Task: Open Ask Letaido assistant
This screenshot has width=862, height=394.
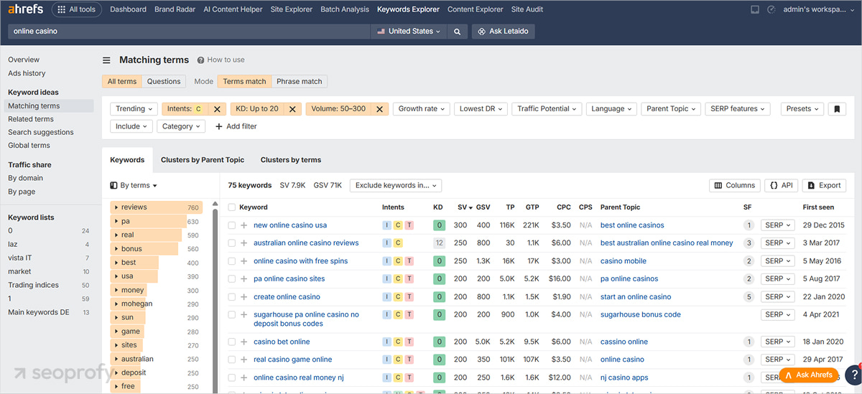Action: [x=504, y=32]
